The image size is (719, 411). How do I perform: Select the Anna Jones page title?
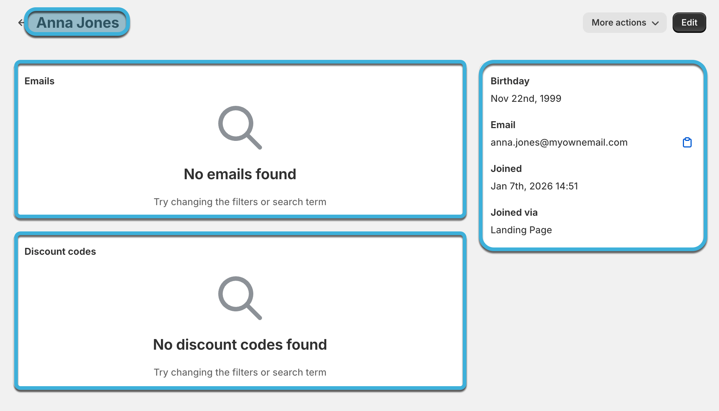(x=78, y=23)
